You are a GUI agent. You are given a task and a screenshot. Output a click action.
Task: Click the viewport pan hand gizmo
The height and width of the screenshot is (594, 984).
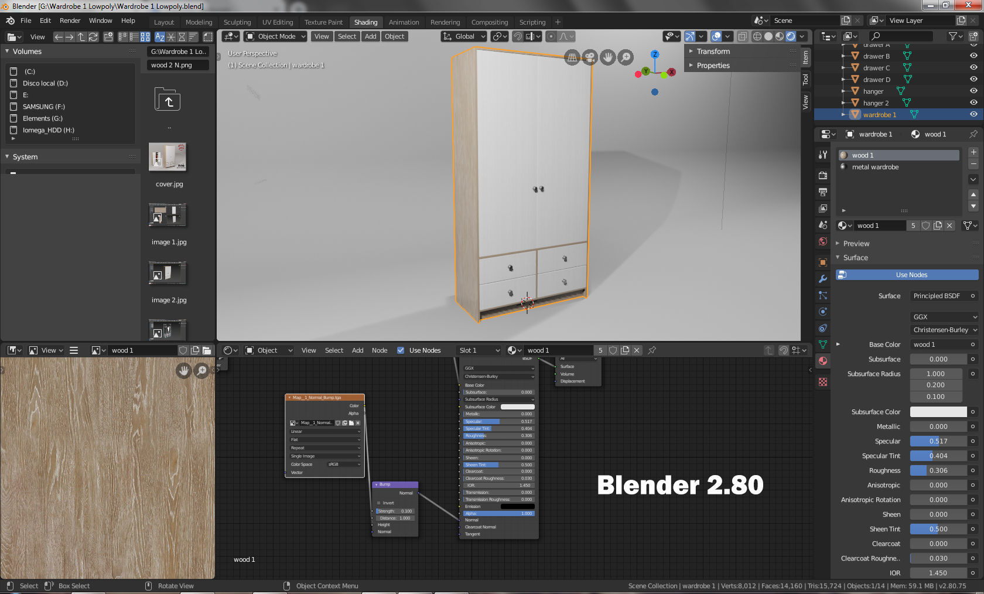click(608, 57)
